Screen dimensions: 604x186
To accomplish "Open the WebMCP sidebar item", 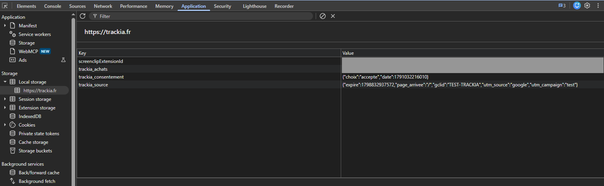I will coord(28,51).
